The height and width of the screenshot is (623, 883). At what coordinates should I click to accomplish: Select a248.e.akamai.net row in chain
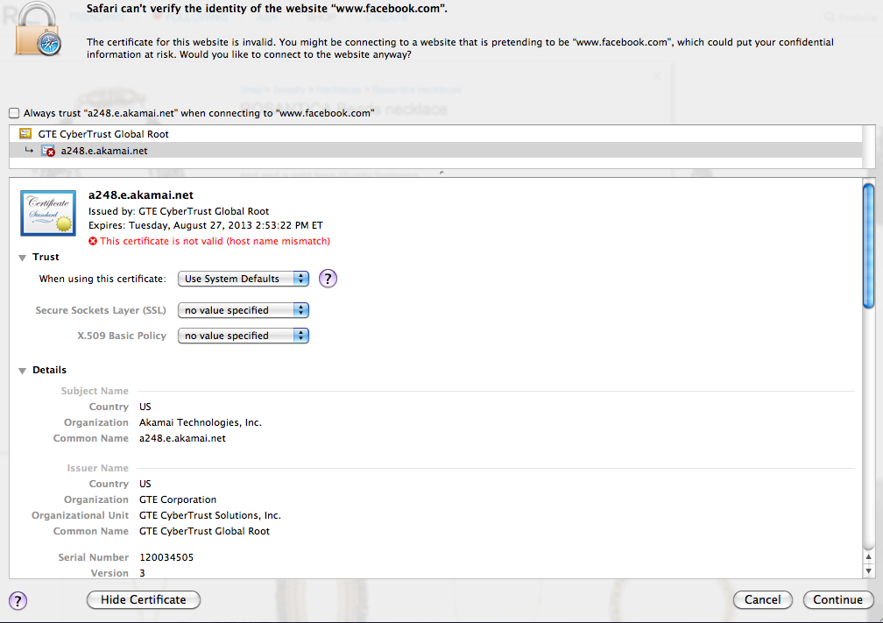point(435,151)
